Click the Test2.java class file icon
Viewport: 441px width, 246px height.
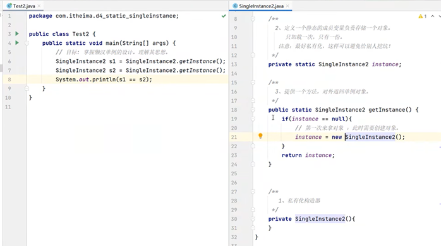[9, 6]
